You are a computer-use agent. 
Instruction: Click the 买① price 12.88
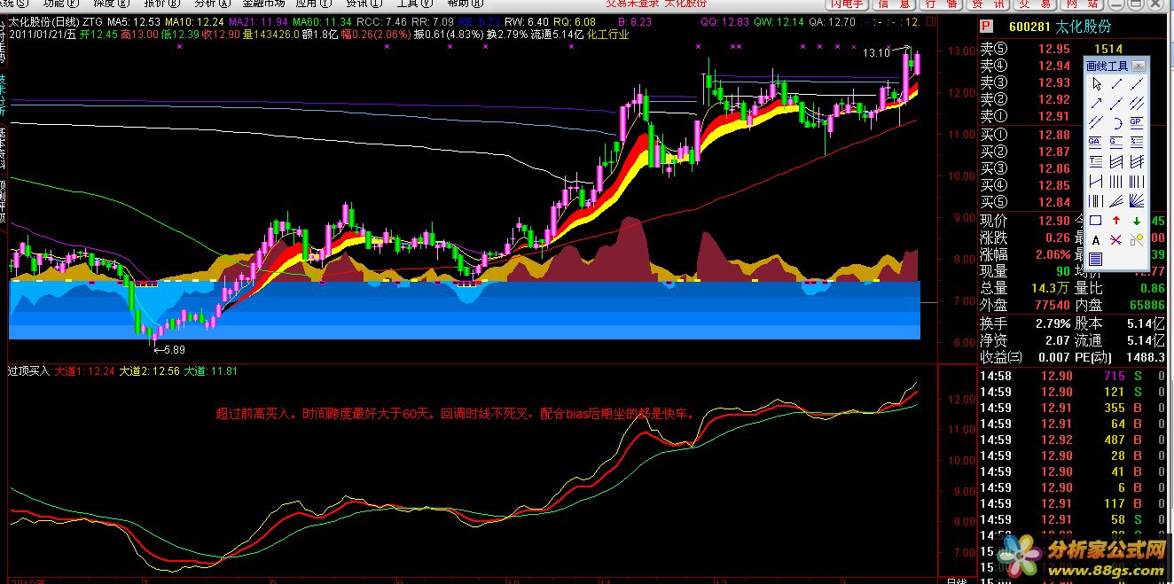click(x=1053, y=136)
